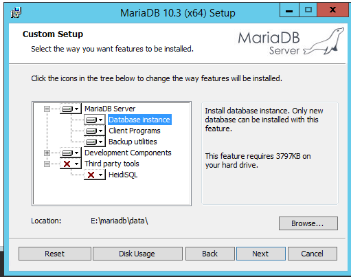Click the Reset button

pyautogui.click(x=55, y=254)
